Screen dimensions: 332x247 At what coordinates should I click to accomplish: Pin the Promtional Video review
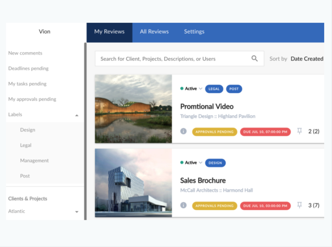(299, 131)
